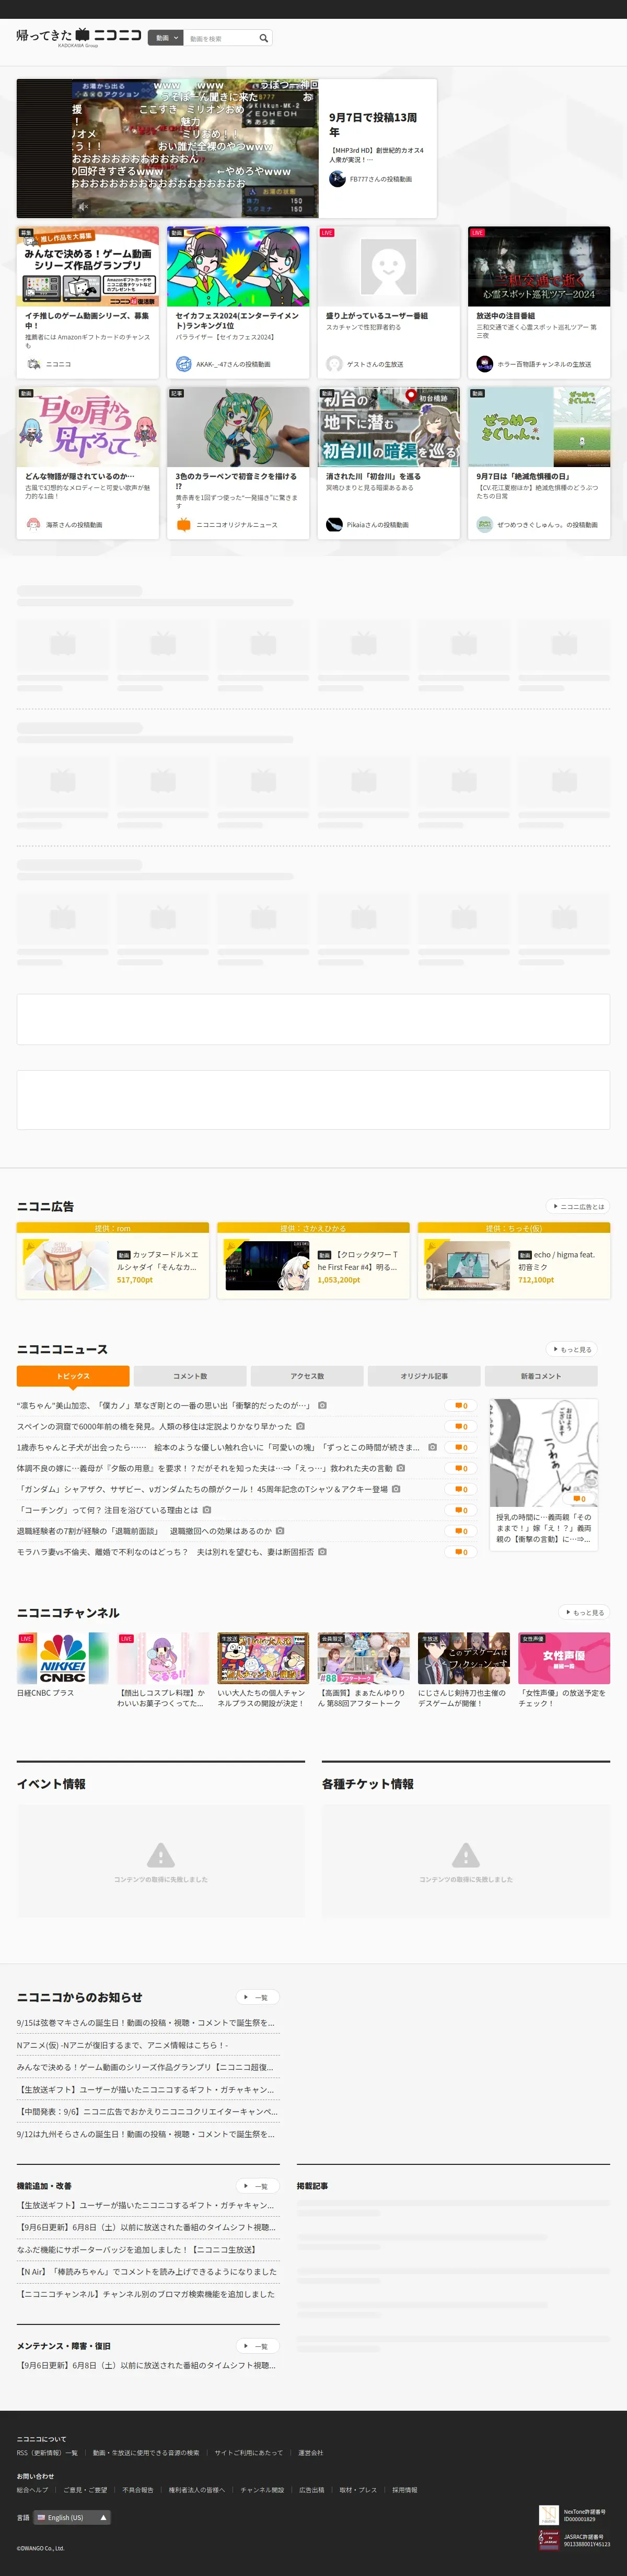Viewport: 627px width, 2576px height.
Task: Open footer 採用情報 link
Action: pos(404,2490)
